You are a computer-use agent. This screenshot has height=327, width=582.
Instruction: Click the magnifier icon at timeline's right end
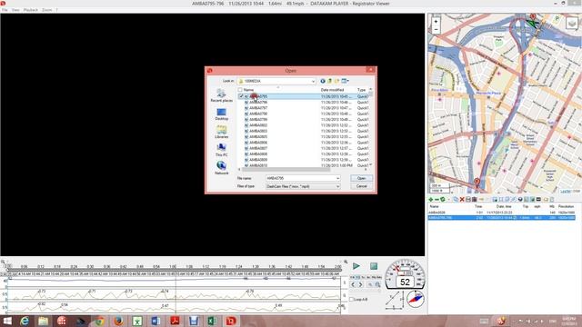point(346,263)
